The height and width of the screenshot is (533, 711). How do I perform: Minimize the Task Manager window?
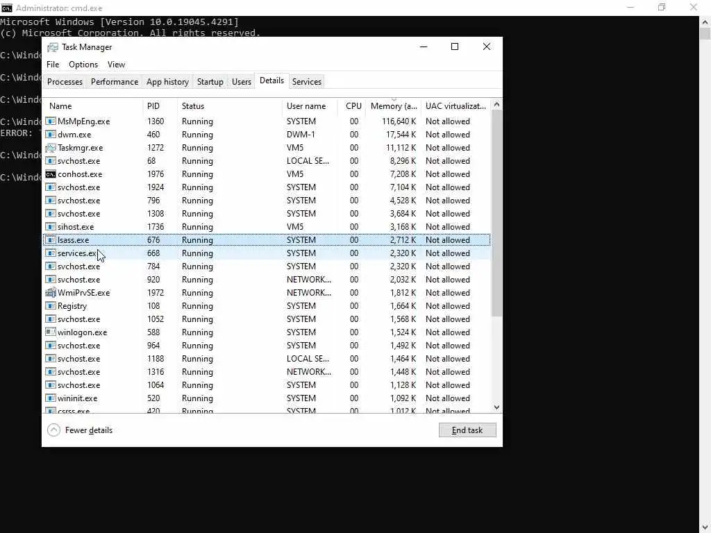click(424, 46)
